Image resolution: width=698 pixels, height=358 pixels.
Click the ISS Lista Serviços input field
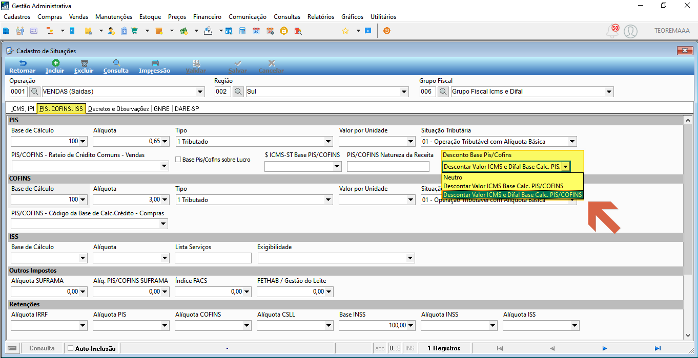pyautogui.click(x=213, y=258)
